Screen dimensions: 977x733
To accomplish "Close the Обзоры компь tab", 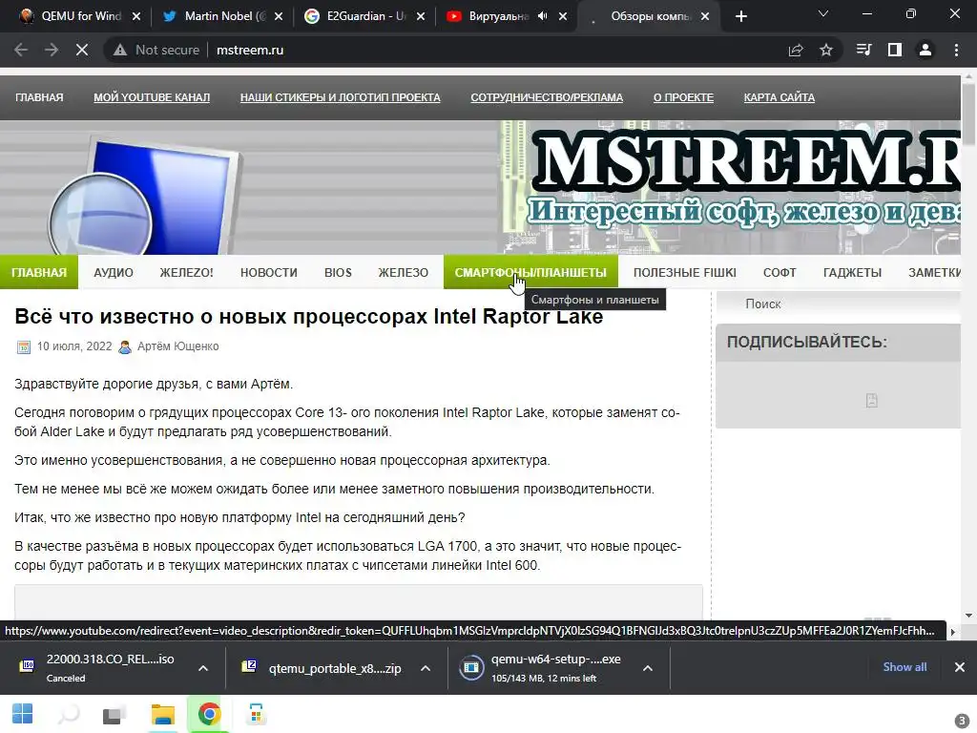I will coord(705,16).
